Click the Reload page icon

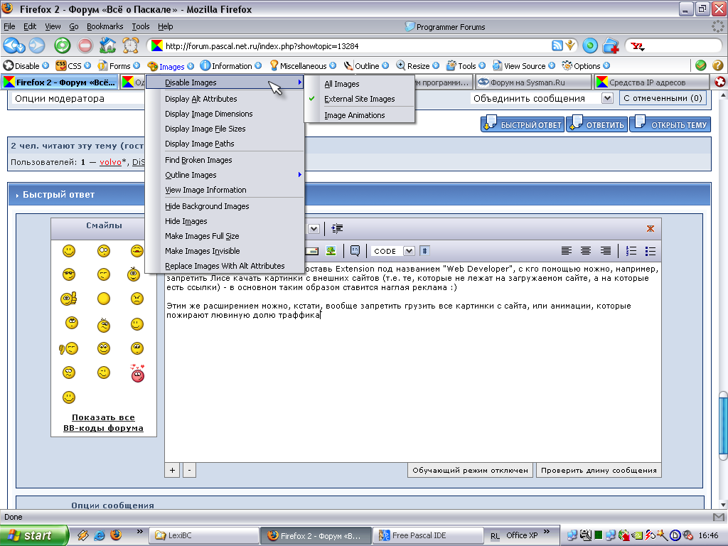(62, 45)
